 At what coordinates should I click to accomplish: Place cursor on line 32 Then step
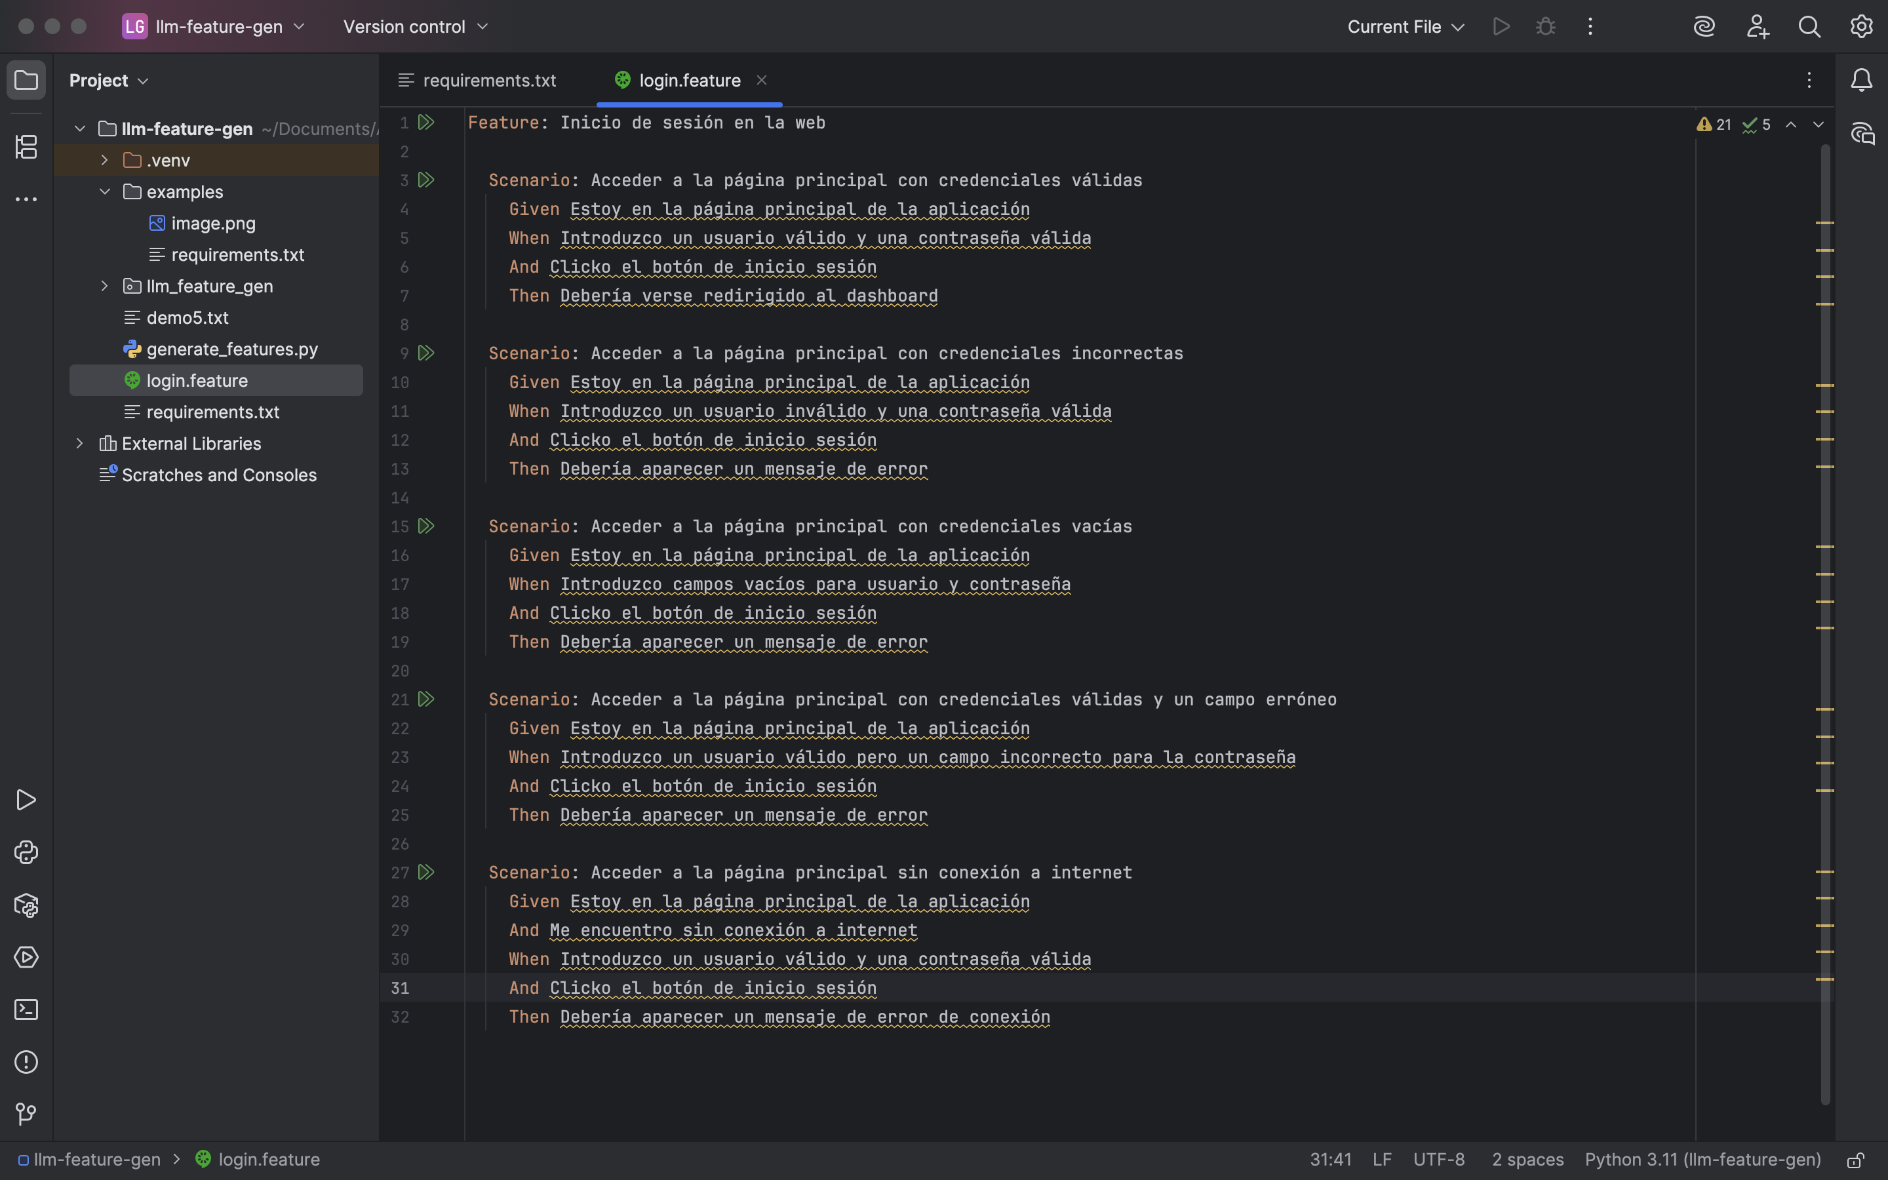pos(780,1017)
